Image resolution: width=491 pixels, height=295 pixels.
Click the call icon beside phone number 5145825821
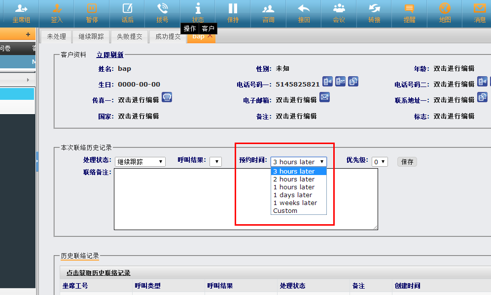328,82
